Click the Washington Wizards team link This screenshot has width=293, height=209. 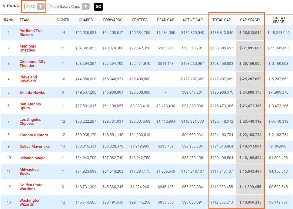(30, 202)
